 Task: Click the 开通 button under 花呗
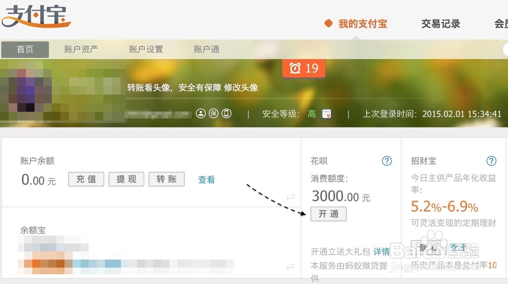(329, 214)
